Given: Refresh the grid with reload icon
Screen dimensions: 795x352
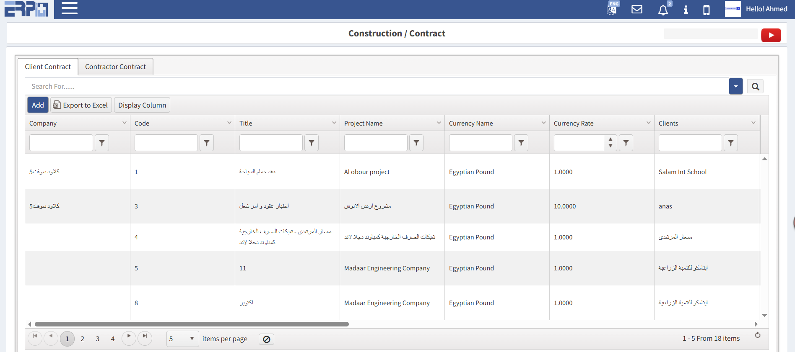Looking at the screenshot, I should click(757, 335).
